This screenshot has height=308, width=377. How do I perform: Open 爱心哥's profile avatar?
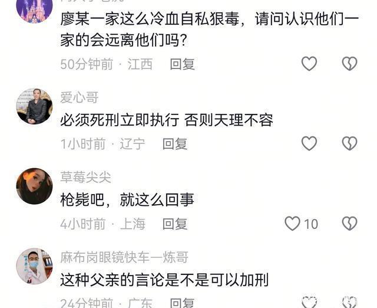34,106
